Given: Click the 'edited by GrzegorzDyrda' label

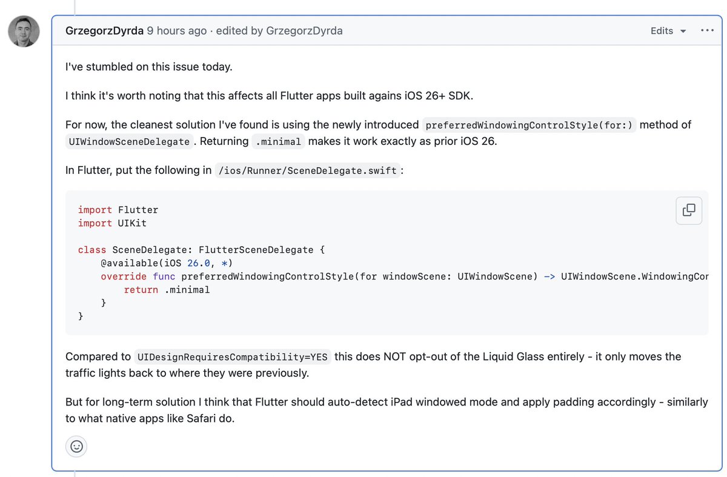Looking at the screenshot, I should tap(279, 31).
